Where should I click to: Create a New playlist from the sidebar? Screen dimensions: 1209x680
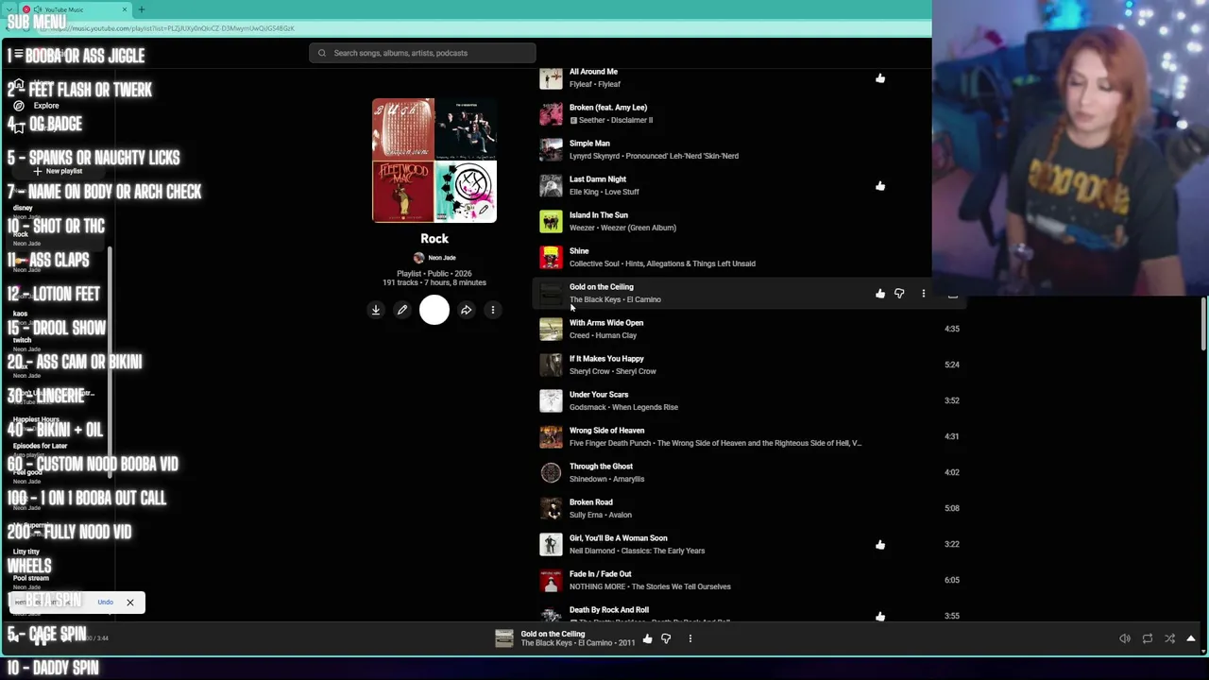[x=58, y=171]
